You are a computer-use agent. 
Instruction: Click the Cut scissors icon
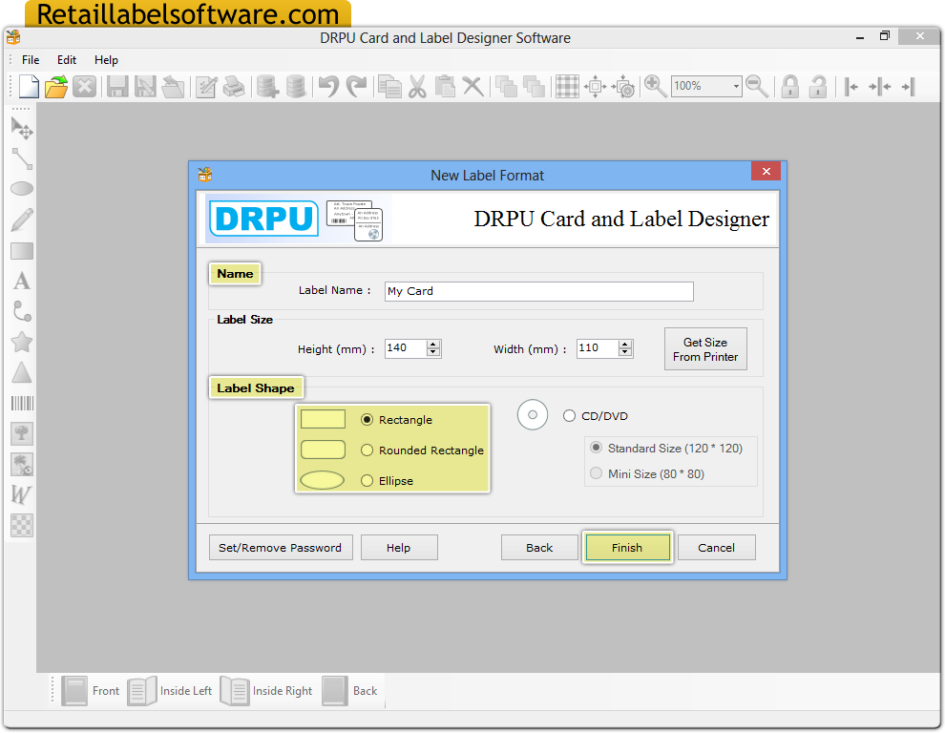tap(417, 86)
